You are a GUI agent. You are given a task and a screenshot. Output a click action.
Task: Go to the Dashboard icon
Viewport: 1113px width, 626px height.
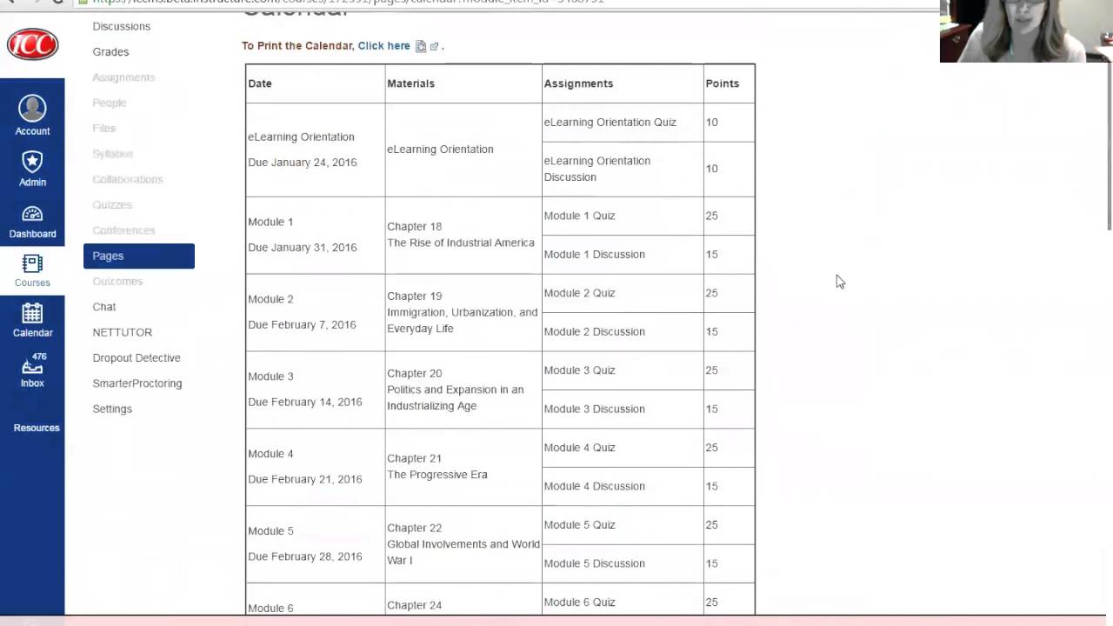click(32, 214)
